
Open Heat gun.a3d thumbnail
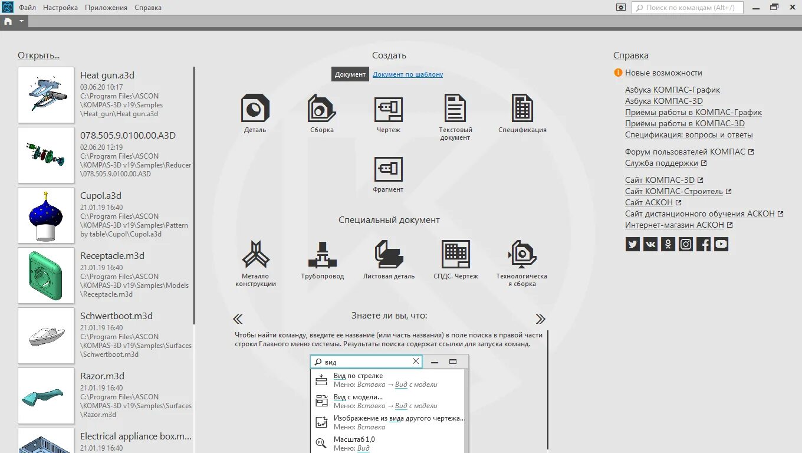(46, 95)
